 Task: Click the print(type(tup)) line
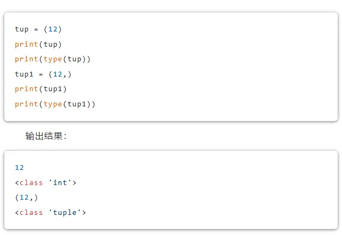52,59
